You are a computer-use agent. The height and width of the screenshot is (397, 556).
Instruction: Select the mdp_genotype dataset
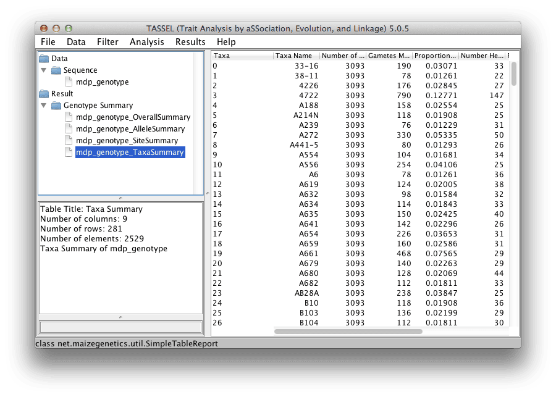pos(102,82)
